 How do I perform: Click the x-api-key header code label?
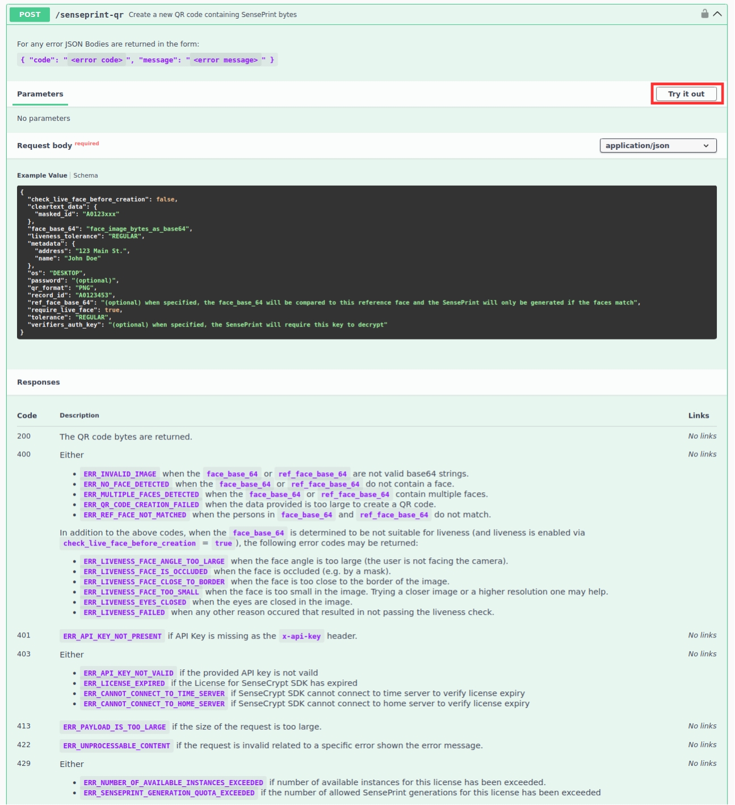tap(301, 636)
